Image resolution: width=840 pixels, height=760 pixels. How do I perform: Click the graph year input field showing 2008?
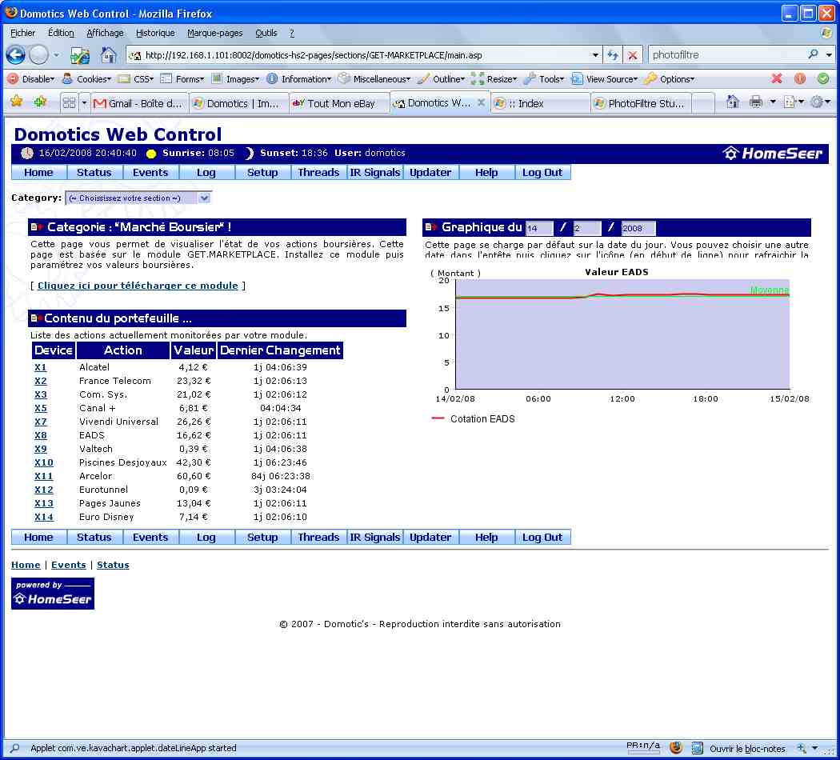point(638,228)
